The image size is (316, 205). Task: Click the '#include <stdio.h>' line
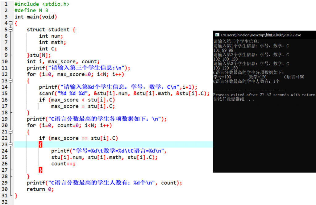[x=42, y=4]
